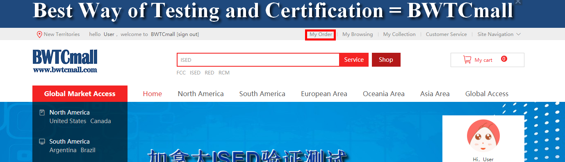Click United States in sidebar
Screen dimensions: 565x162
[68, 121]
